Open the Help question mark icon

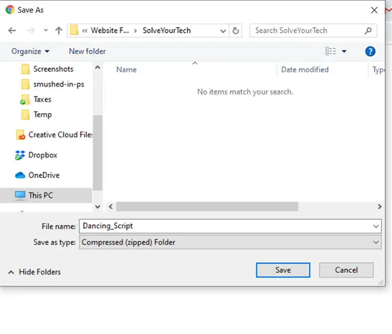pyautogui.click(x=370, y=51)
